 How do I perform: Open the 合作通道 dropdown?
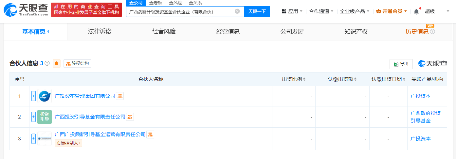pos(321,11)
